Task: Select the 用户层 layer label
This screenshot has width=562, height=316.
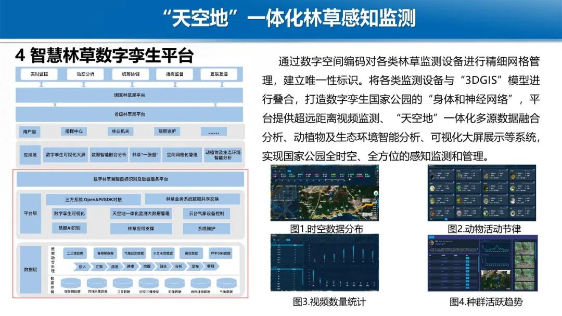Action: pos(29,131)
